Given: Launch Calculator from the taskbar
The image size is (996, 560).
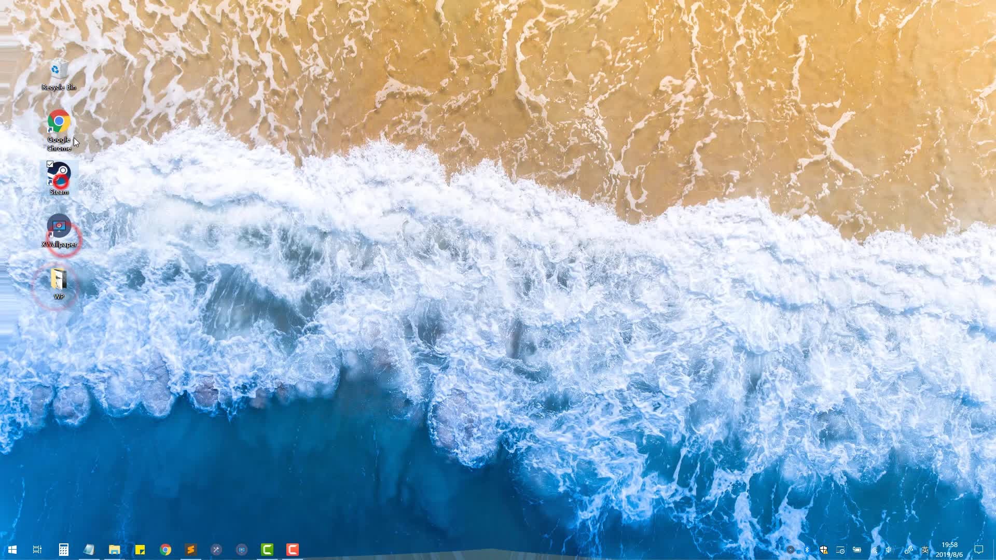Looking at the screenshot, I should [63, 550].
